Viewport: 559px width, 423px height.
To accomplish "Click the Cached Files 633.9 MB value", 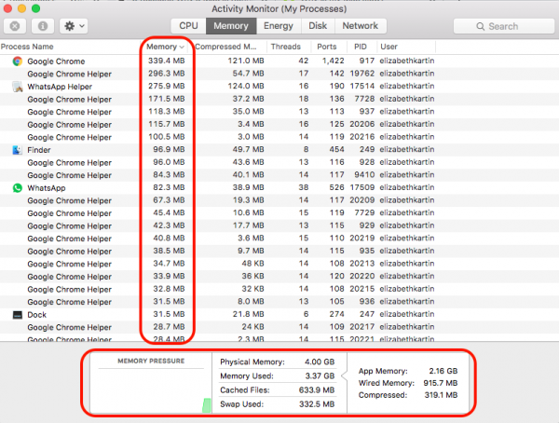I will coord(317,390).
